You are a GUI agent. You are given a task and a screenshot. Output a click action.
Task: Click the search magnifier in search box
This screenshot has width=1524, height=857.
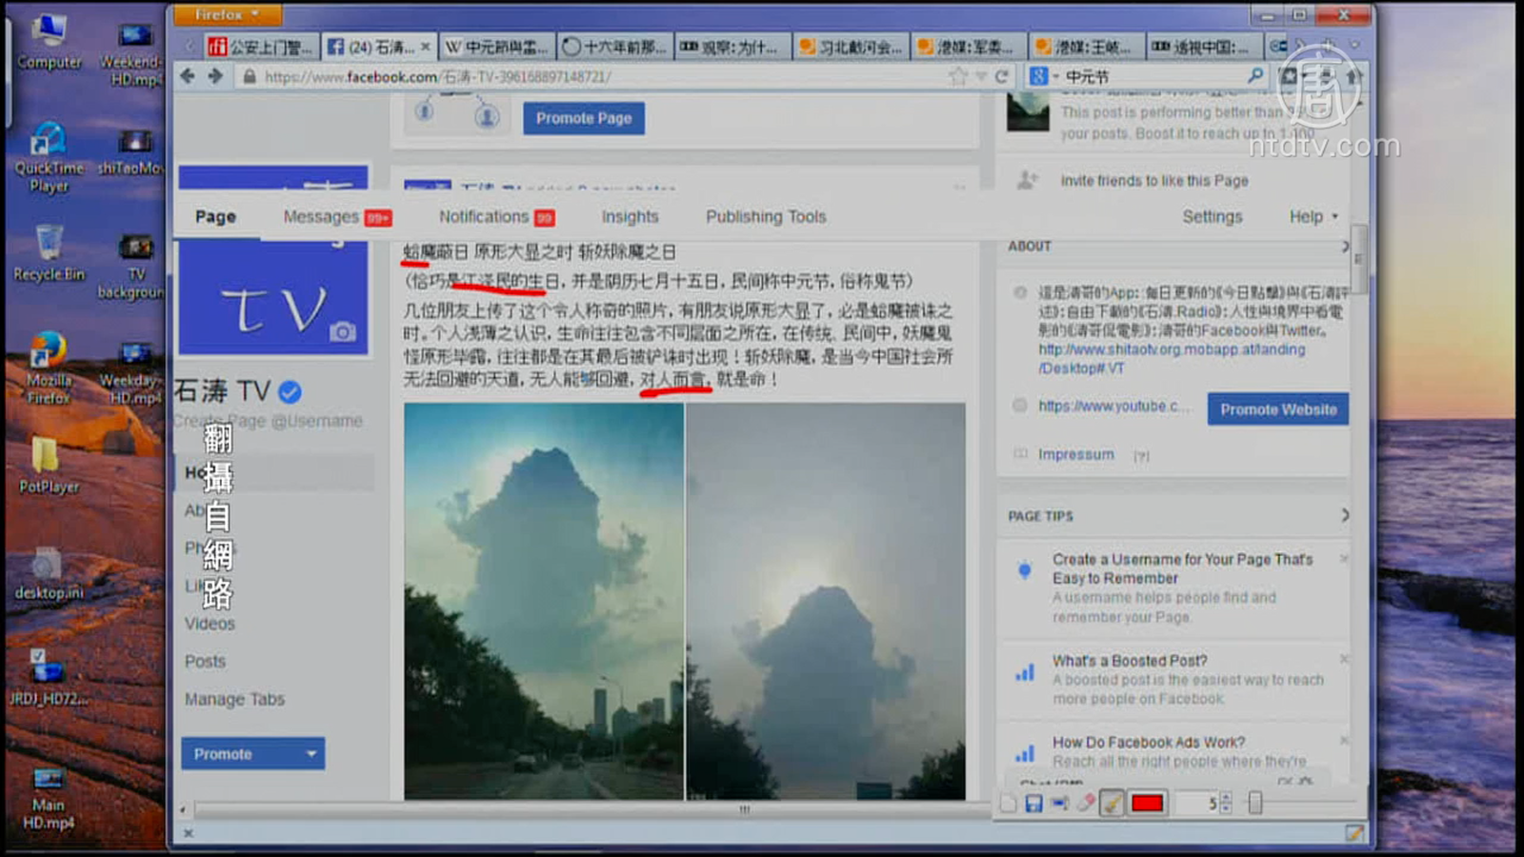point(1255,75)
